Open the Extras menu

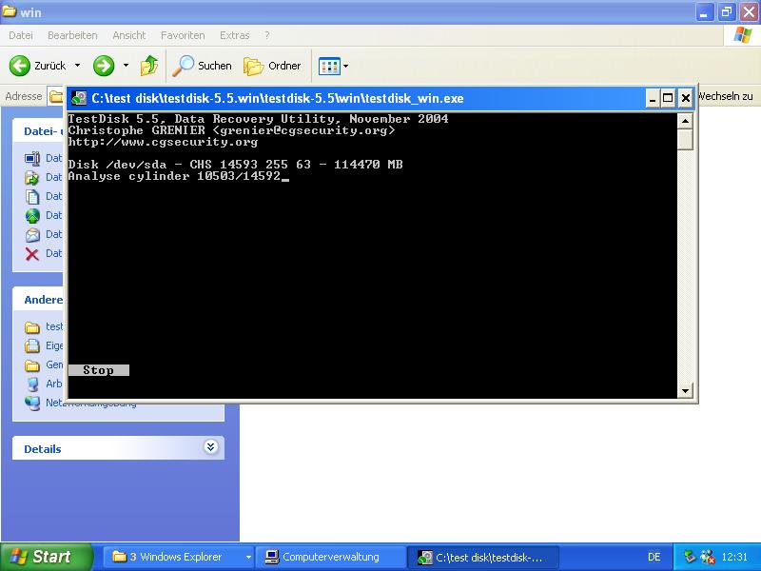pyautogui.click(x=234, y=35)
